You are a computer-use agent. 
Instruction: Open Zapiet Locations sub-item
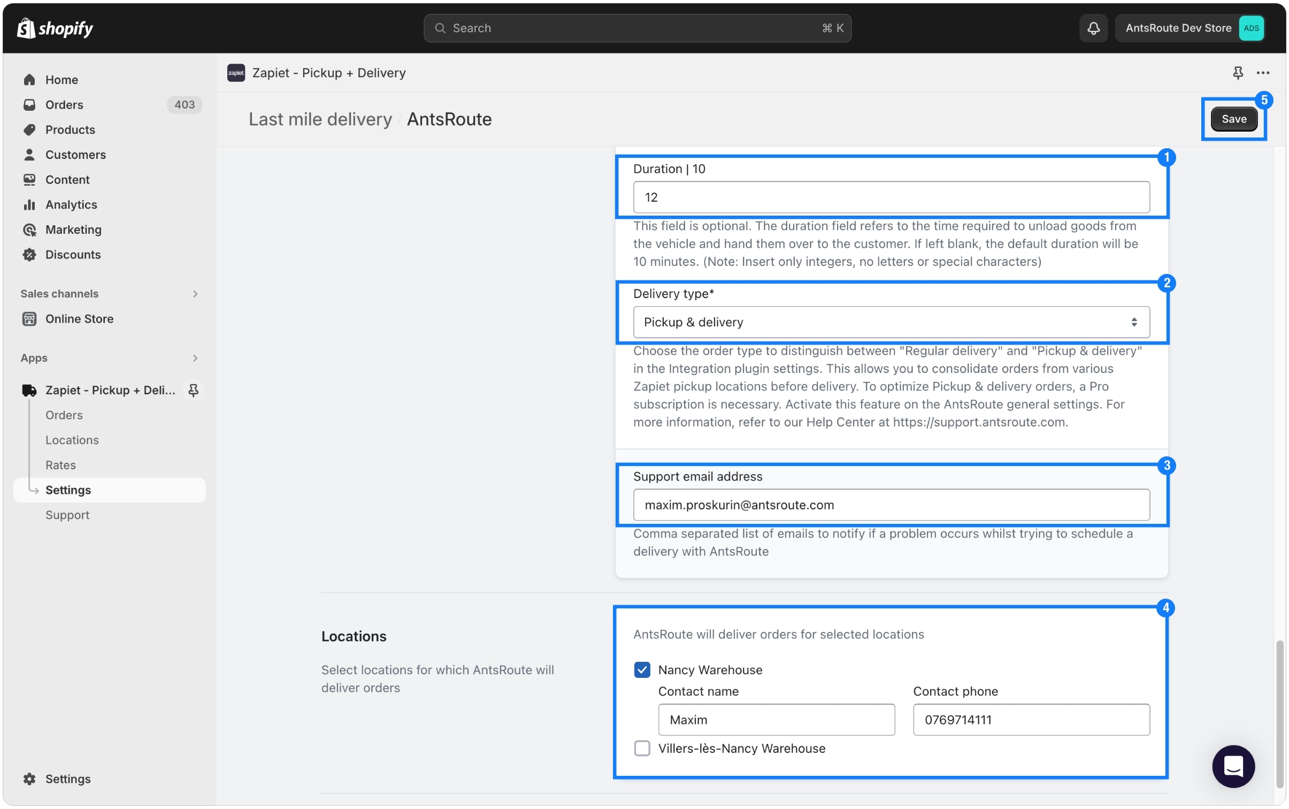(x=72, y=440)
